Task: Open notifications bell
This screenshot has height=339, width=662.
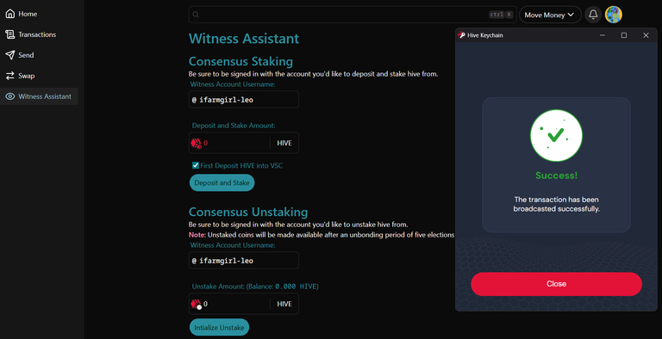Action: click(x=593, y=15)
